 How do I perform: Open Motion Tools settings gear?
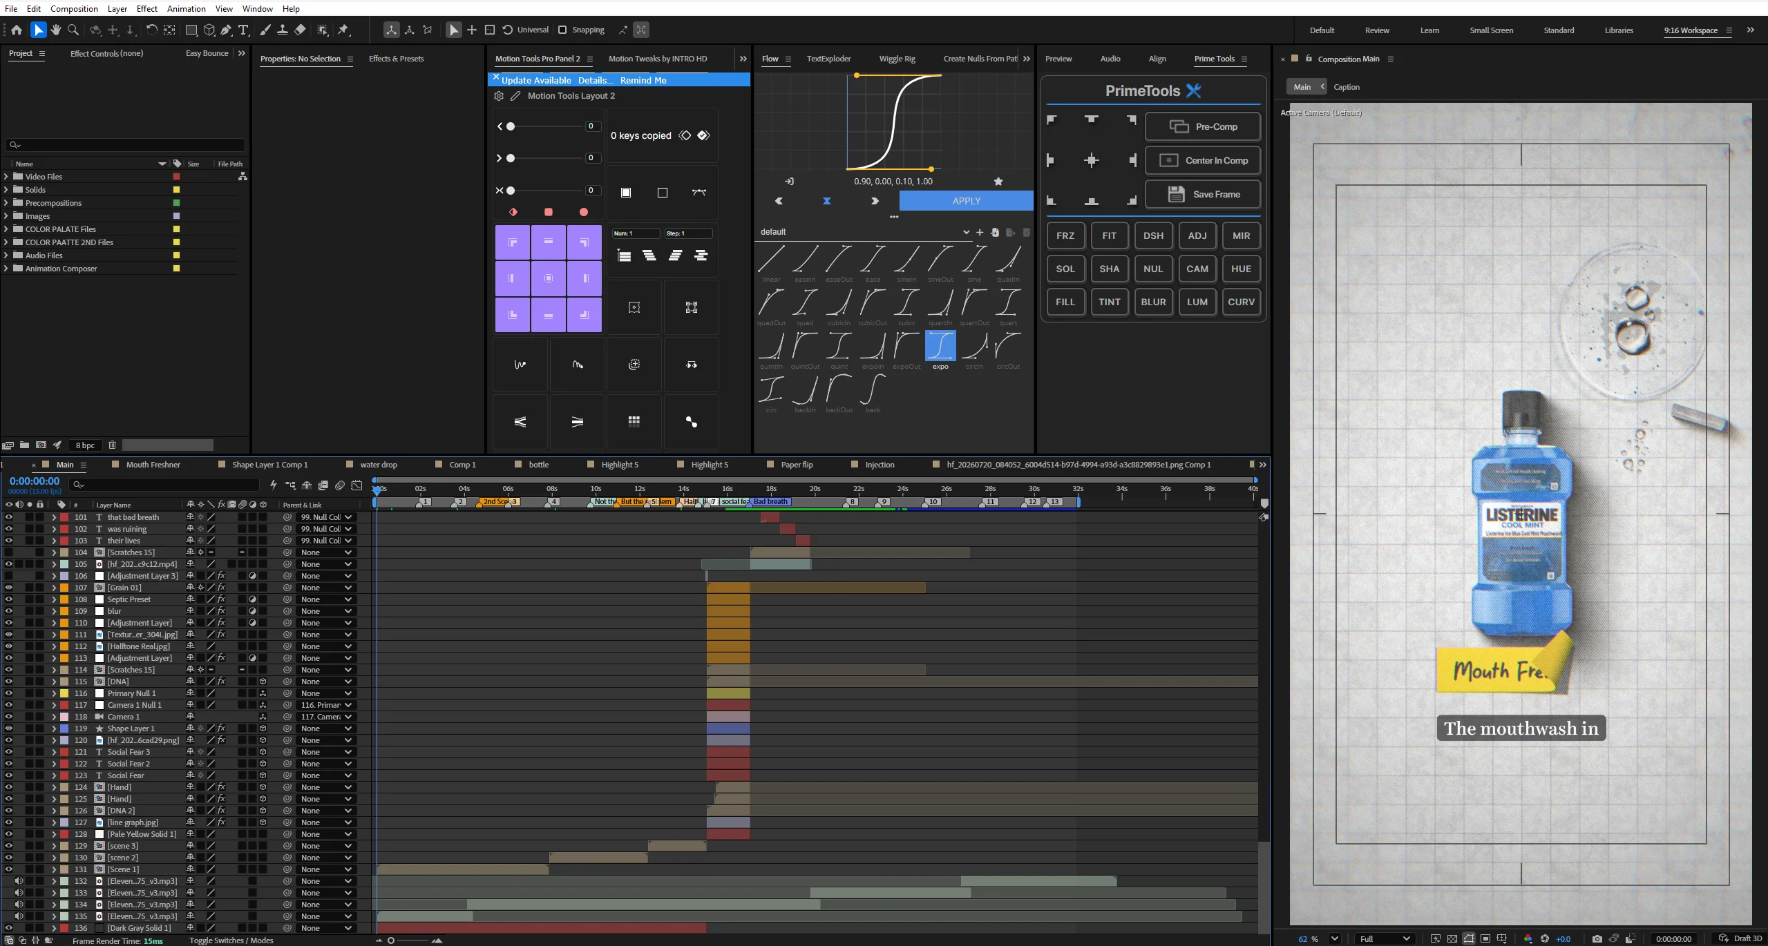tap(499, 96)
